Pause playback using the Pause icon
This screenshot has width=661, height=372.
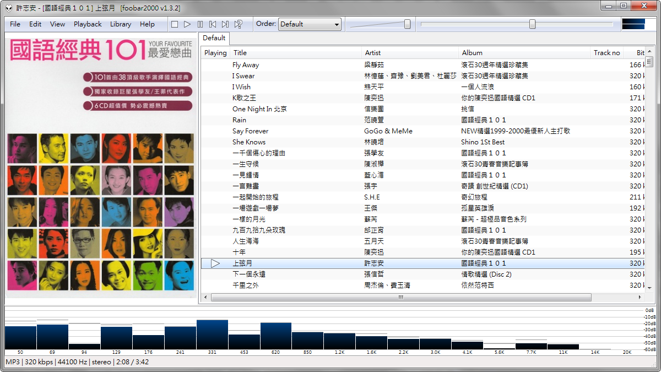[199, 24]
